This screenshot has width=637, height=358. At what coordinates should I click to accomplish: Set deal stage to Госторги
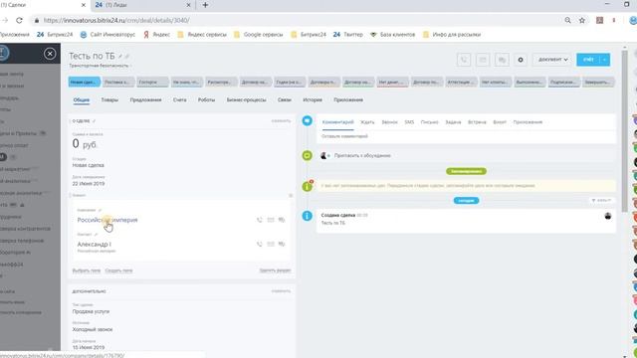click(x=152, y=82)
